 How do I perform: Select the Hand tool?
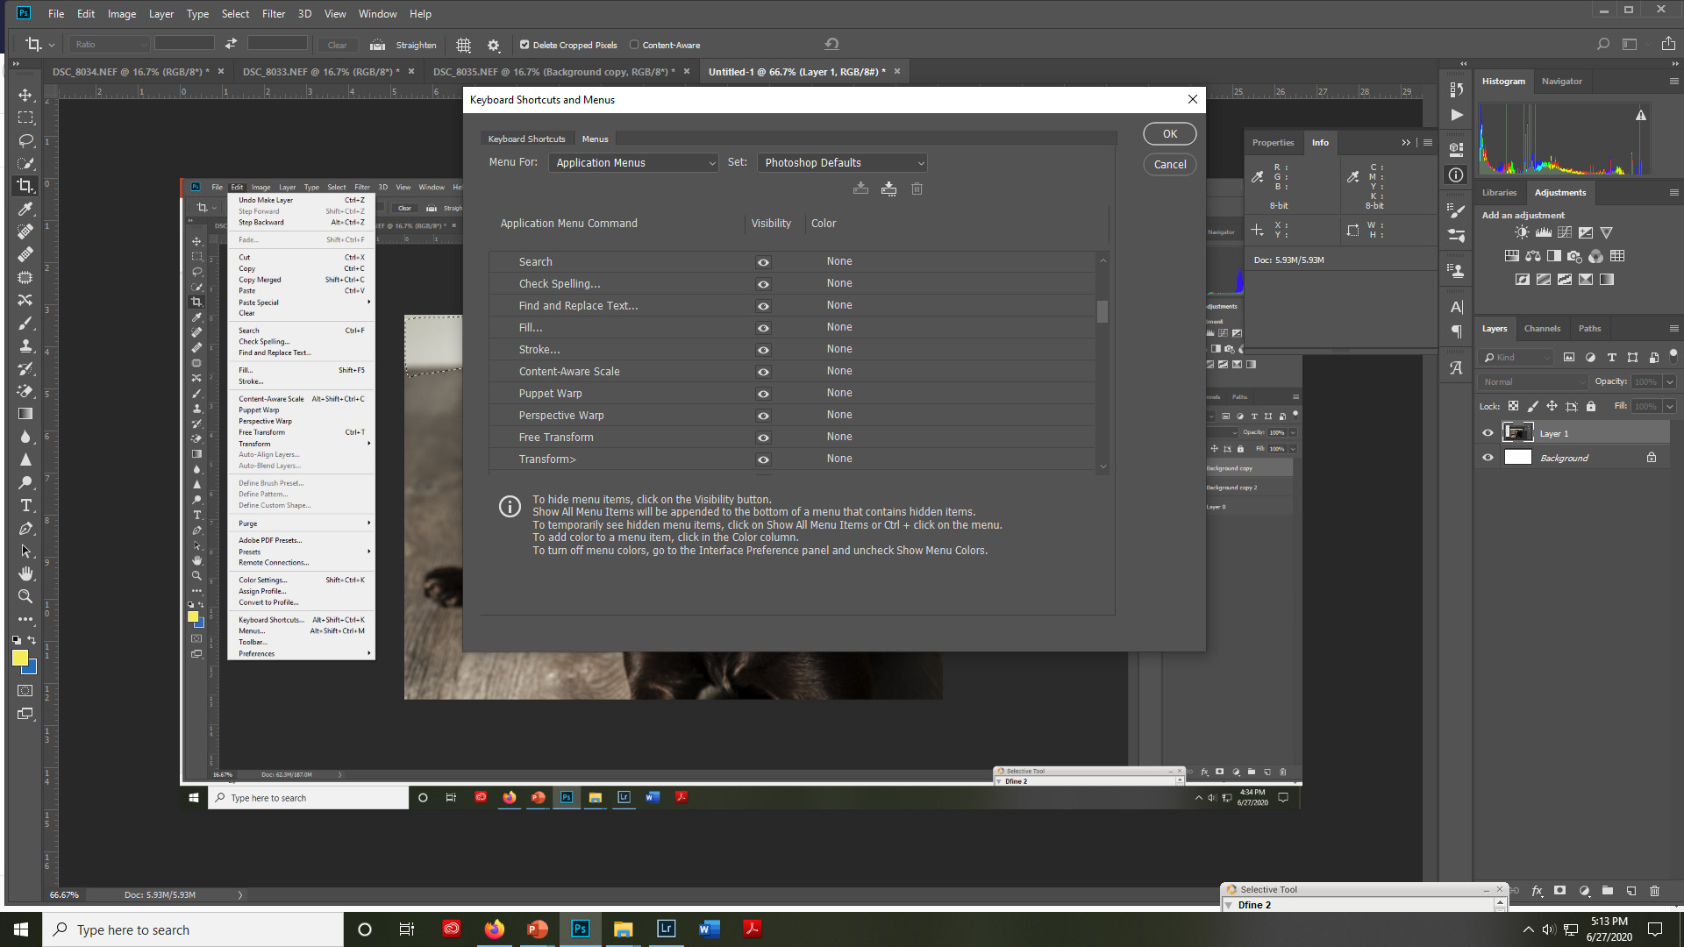[25, 573]
